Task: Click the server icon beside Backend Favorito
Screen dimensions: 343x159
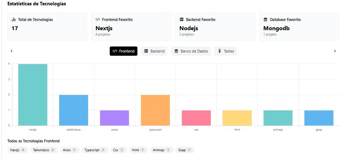Action: 181,20
